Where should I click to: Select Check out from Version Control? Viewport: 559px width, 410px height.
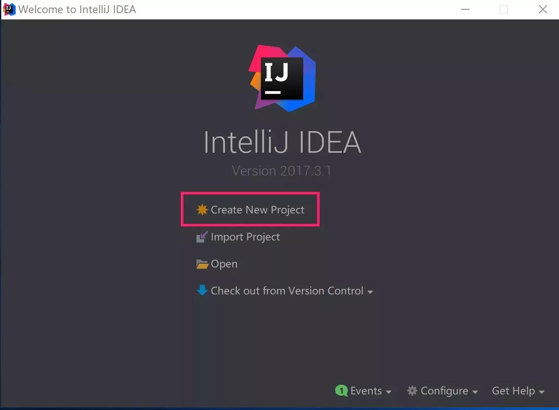287,291
